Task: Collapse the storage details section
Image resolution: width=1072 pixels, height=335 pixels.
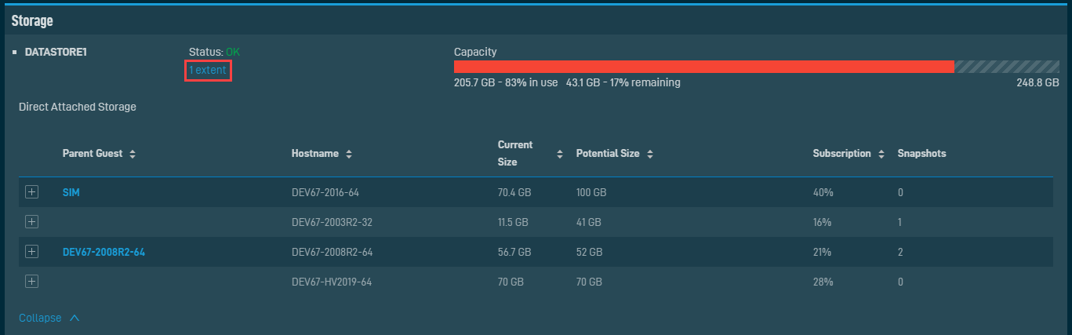Action: [49, 318]
